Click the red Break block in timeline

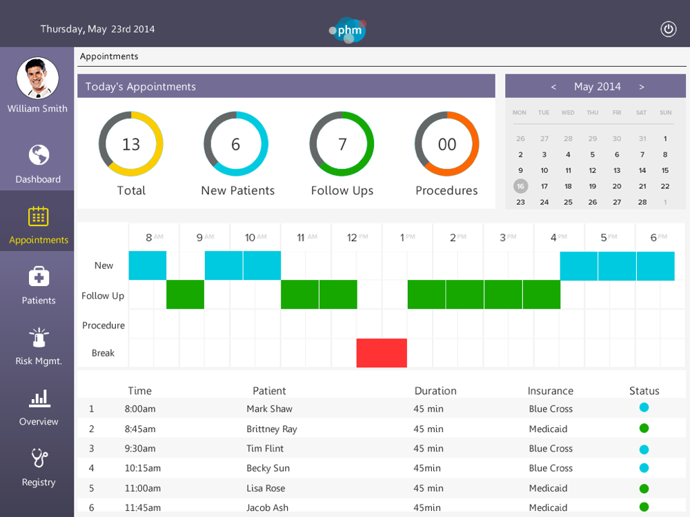point(382,353)
